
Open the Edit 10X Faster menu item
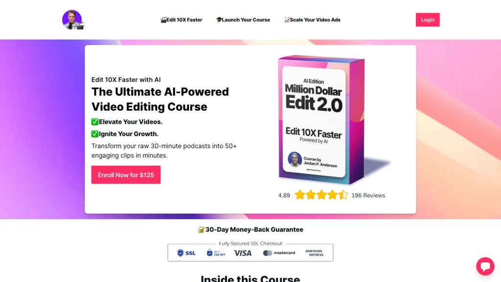click(x=181, y=20)
